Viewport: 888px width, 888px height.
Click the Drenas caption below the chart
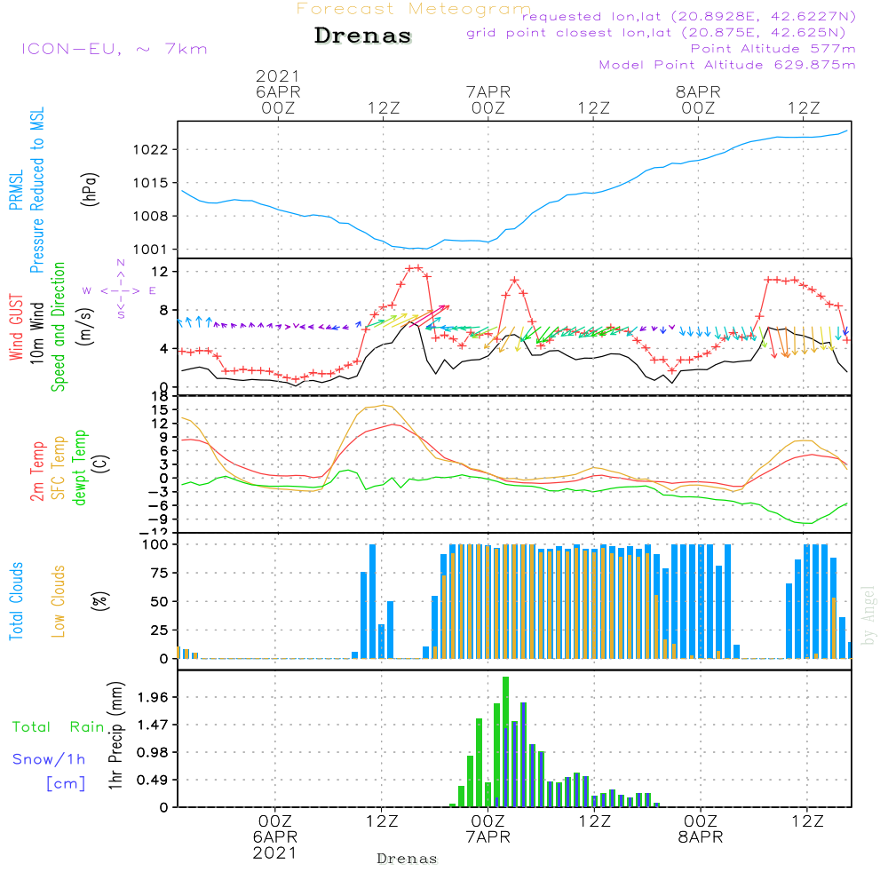(x=408, y=859)
